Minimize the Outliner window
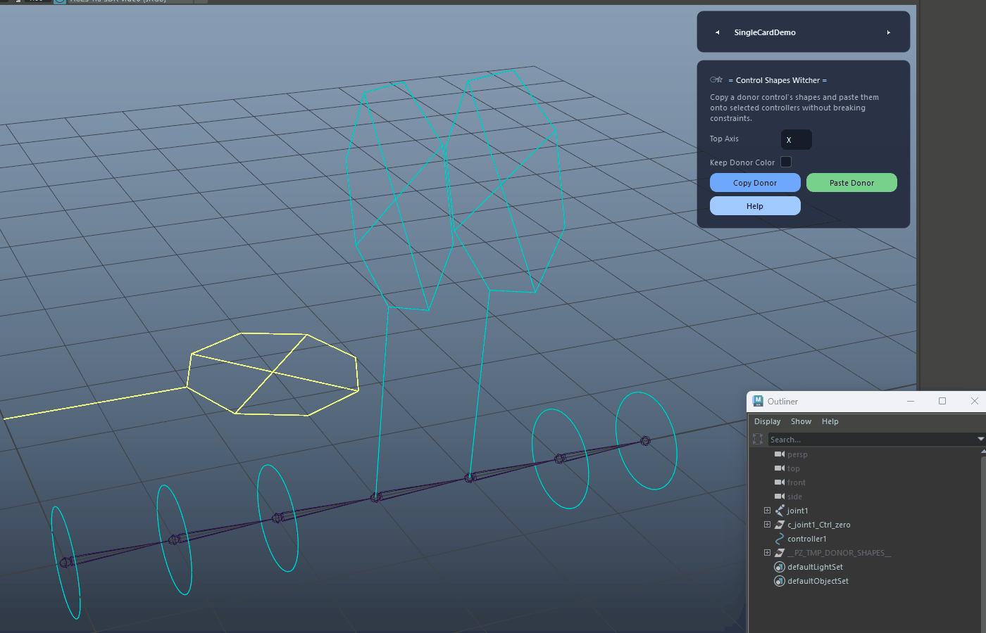The image size is (986, 633). coord(911,401)
